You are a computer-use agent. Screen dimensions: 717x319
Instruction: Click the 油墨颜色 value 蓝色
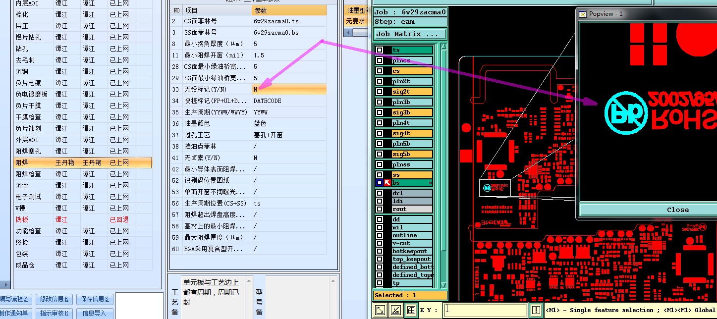289,124
